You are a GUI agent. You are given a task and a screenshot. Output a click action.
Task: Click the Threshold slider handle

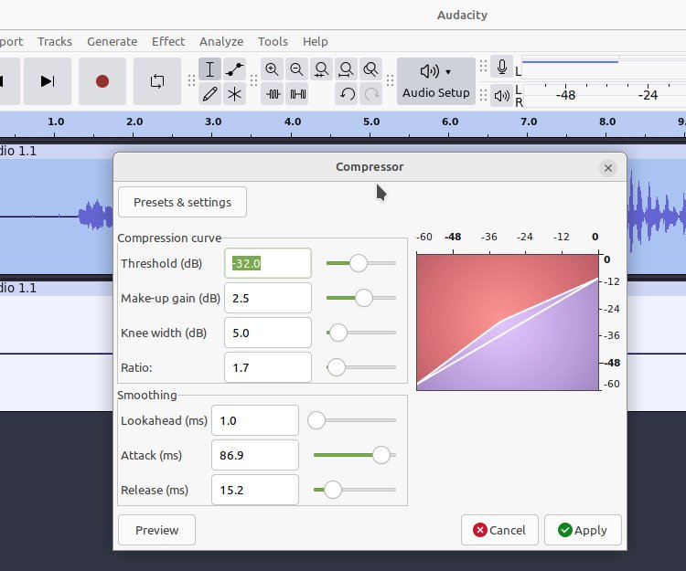pos(359,263)
